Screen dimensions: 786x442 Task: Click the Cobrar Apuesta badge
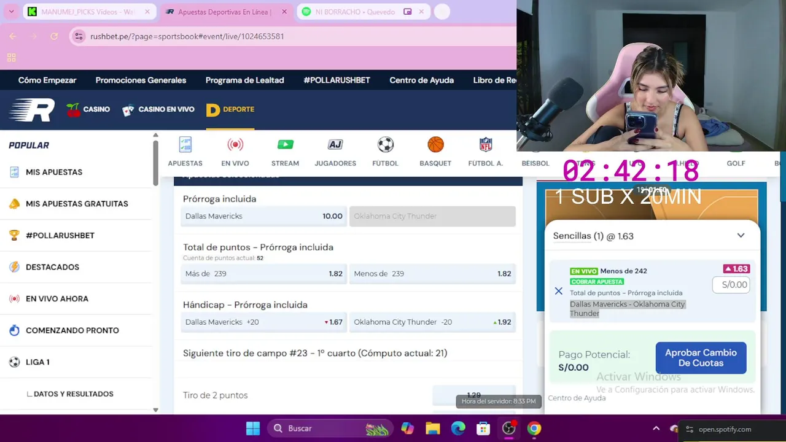(x=596, y=282)
